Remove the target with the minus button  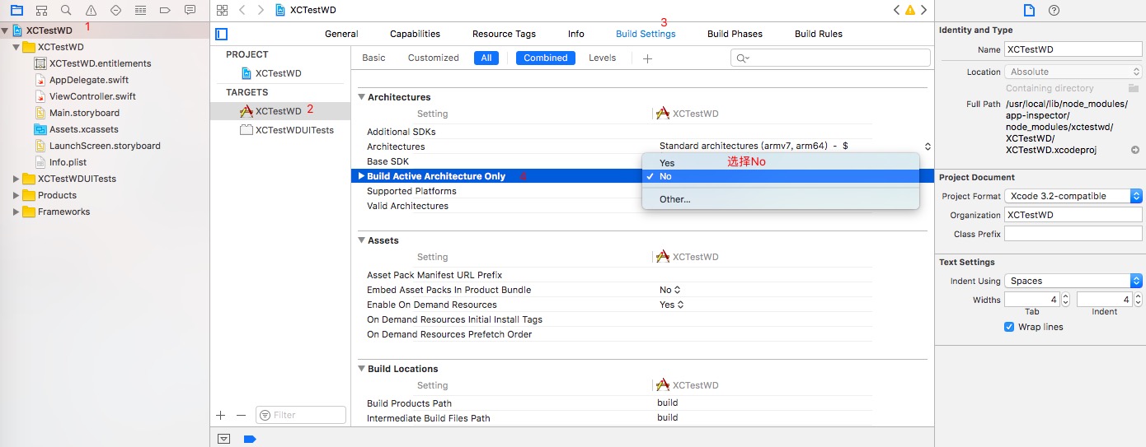click(242, 415)
